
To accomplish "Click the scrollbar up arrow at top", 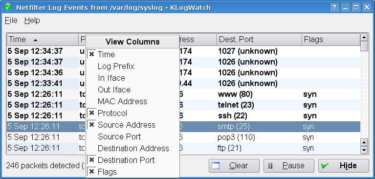I will [364, 37].
